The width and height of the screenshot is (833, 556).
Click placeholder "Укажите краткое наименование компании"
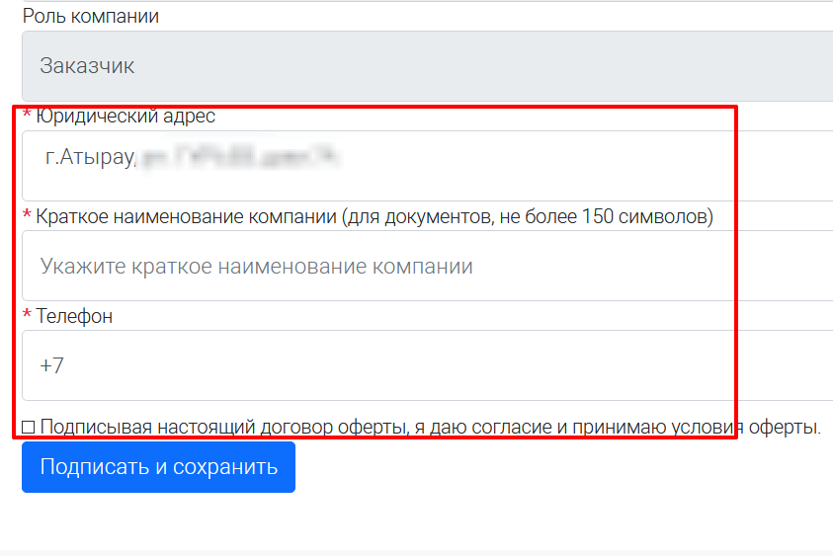click(x=256, y=266)
